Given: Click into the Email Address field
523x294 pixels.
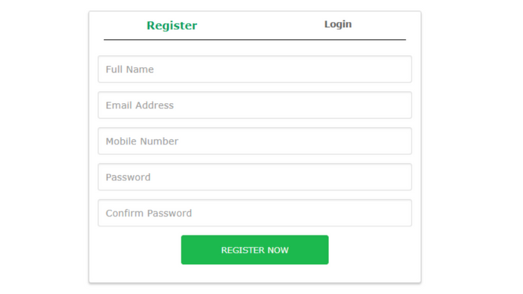Looking at the screenshot, I should coord(255,105).
